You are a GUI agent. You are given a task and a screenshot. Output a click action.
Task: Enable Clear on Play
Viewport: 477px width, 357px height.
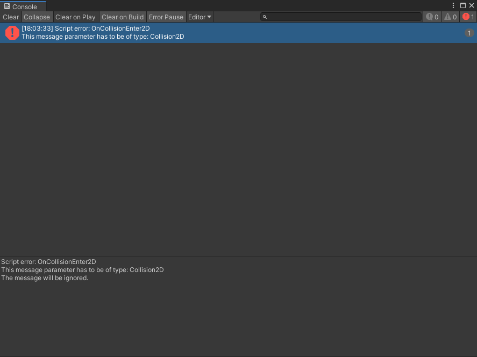click(75, 17)
